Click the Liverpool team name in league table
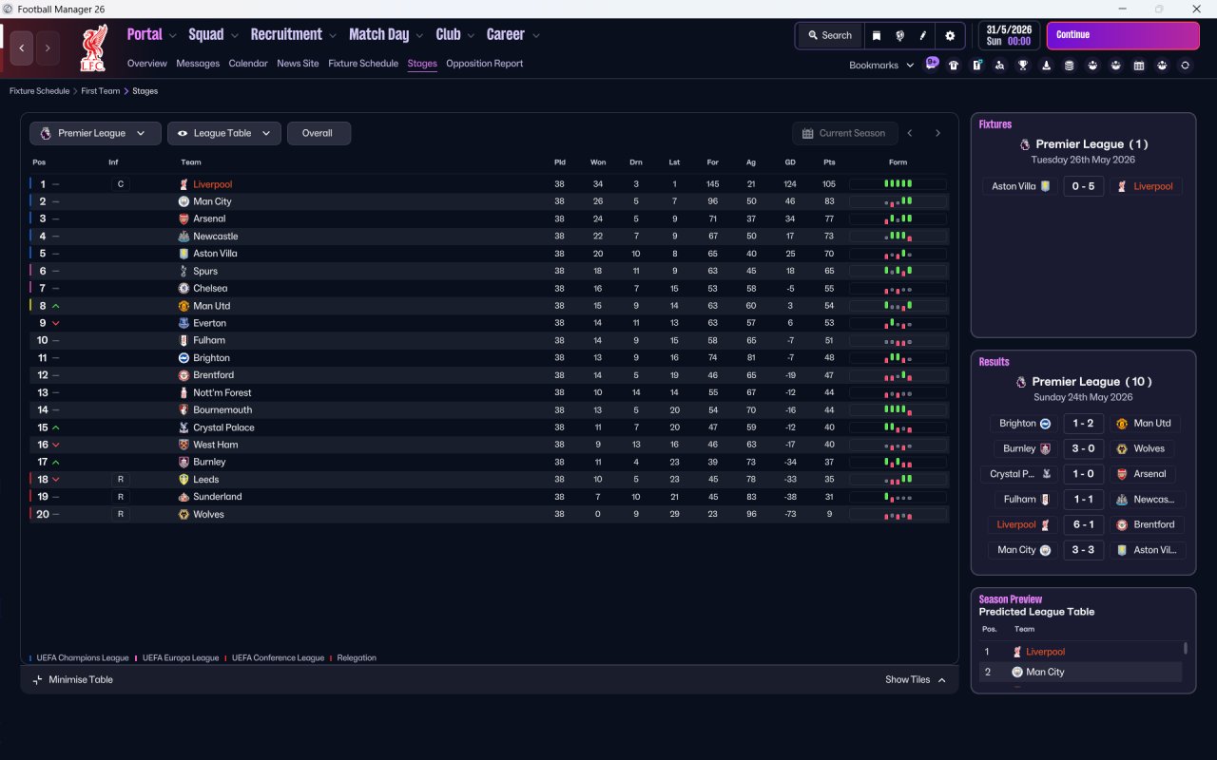Viewport: 1217px width, 760px height. 212,184
